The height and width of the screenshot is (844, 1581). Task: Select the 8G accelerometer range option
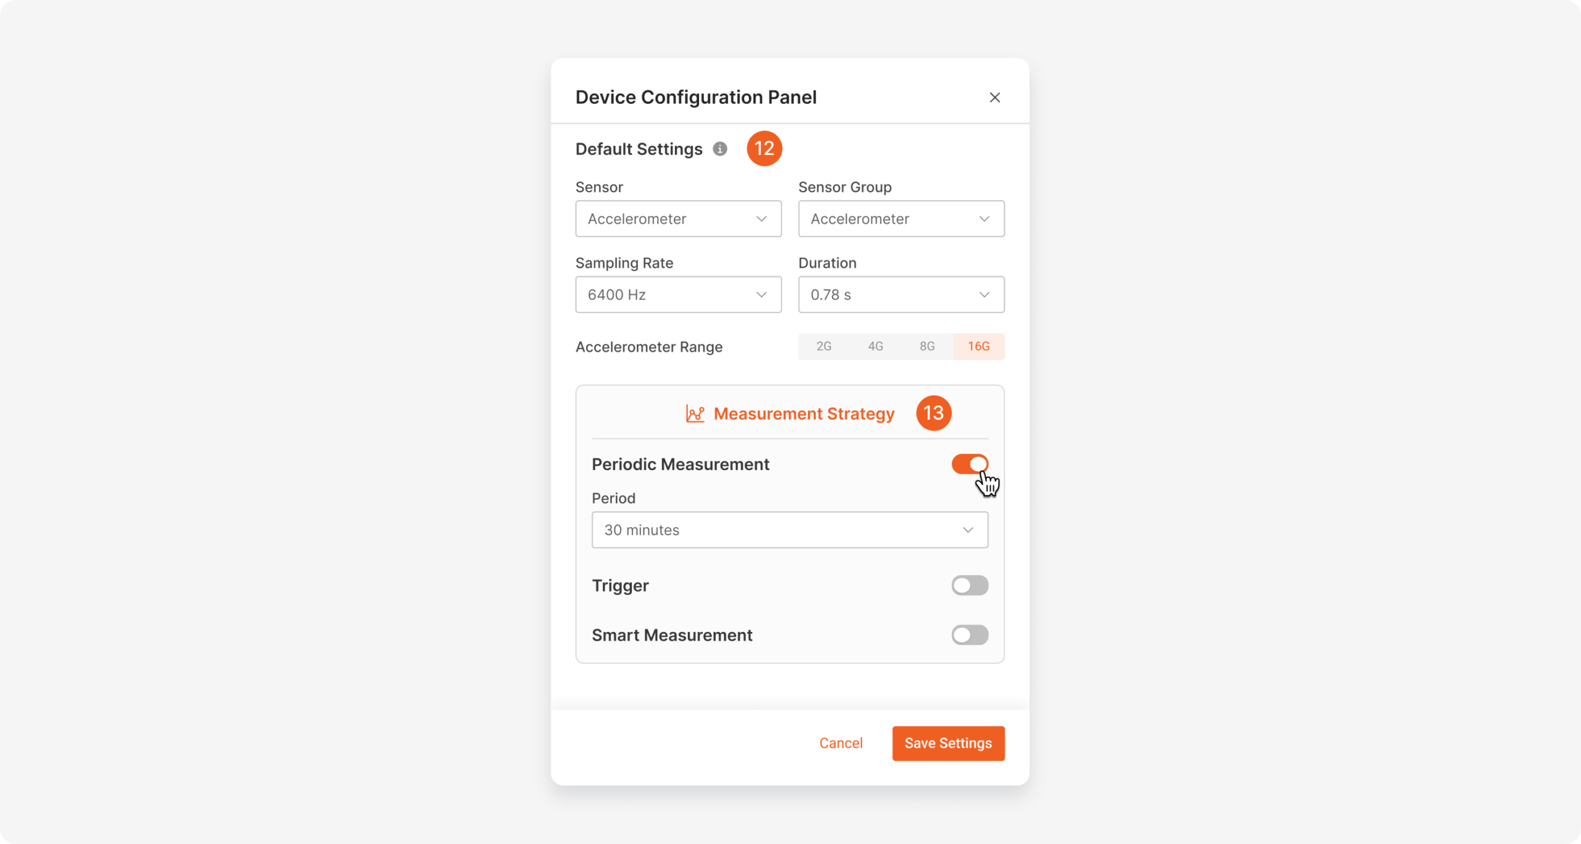926,345
